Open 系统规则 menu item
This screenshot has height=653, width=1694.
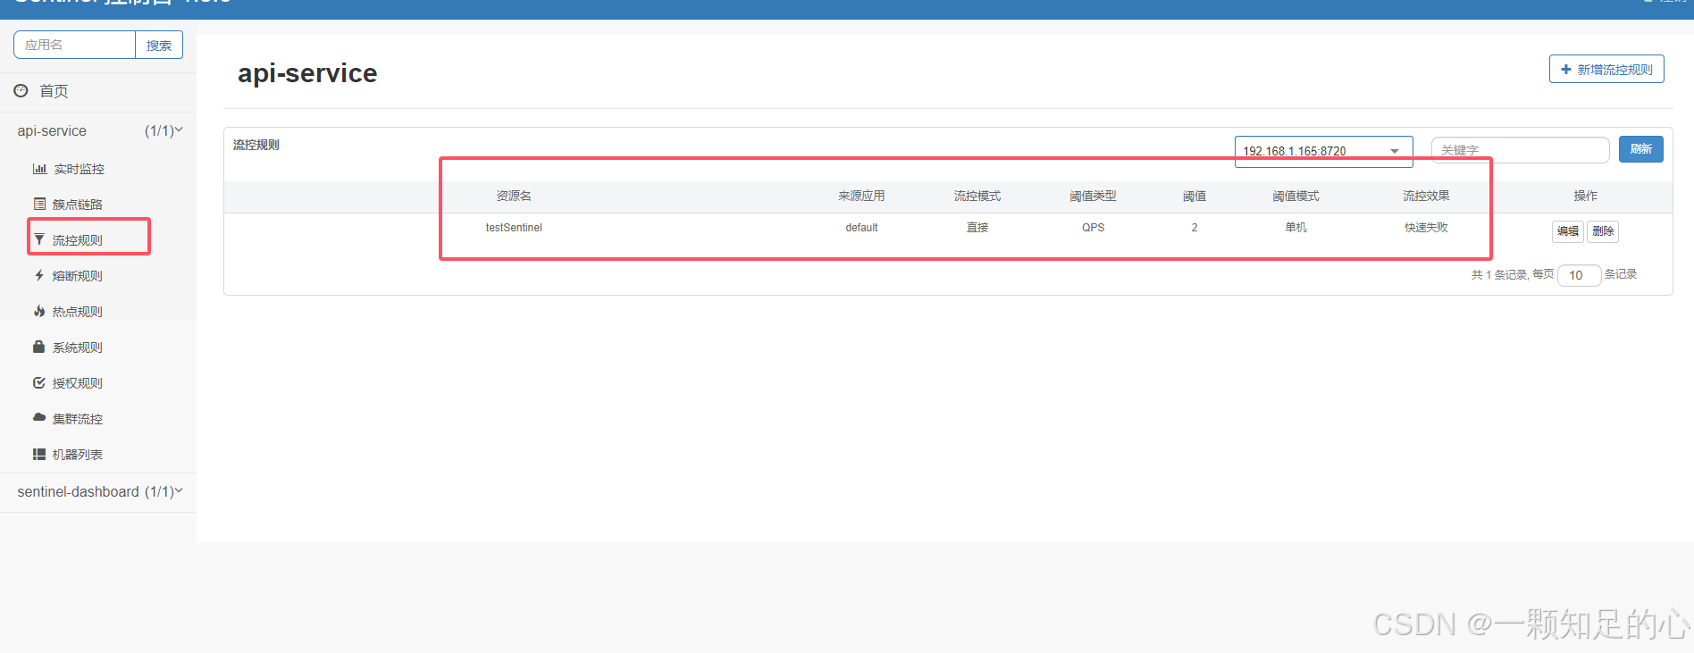tap(77, 347)
